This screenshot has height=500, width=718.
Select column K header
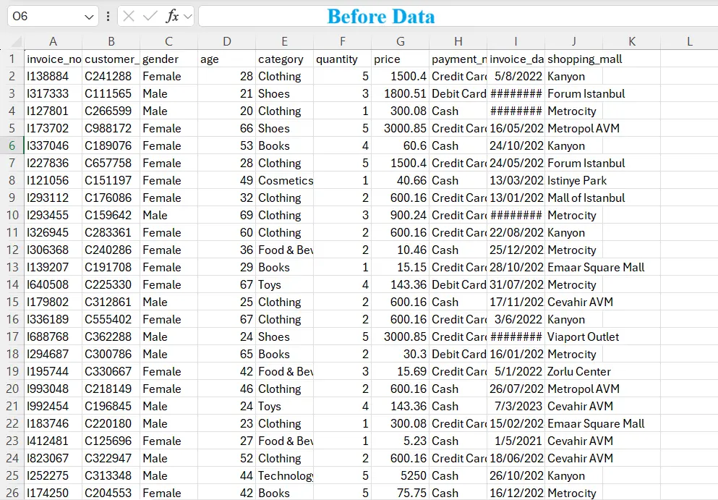pos(631,42)
